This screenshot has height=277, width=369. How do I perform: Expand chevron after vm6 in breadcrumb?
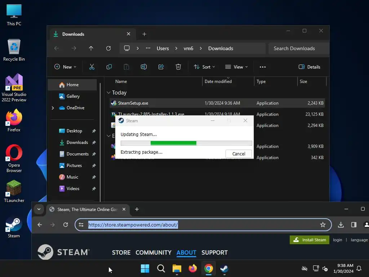click(201, 48)
